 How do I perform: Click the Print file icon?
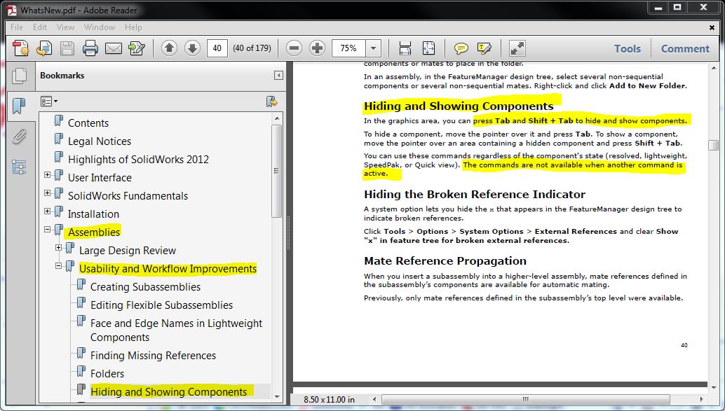[x=90, y=48]
